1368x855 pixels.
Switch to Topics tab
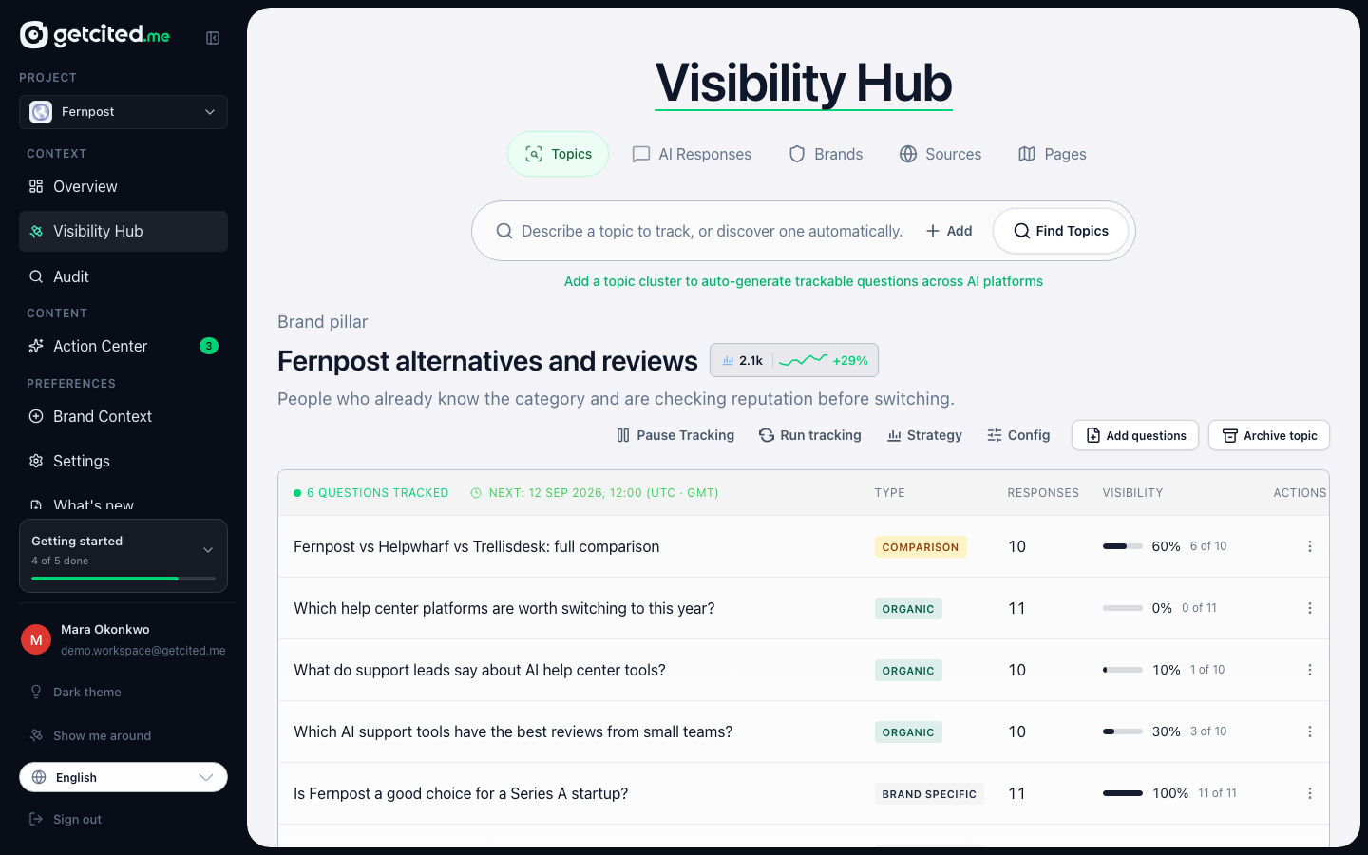(558, 154)
